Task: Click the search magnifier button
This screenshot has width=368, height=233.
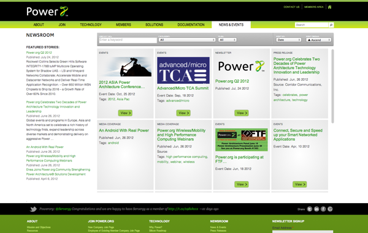Action: pos(331,25)
